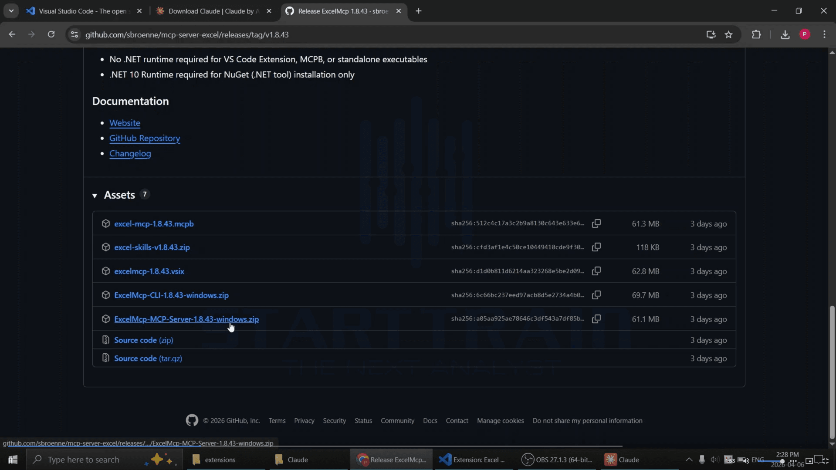
Task: Open the Website documentation link
Action: pyautogui.click(x=125, y=123)
